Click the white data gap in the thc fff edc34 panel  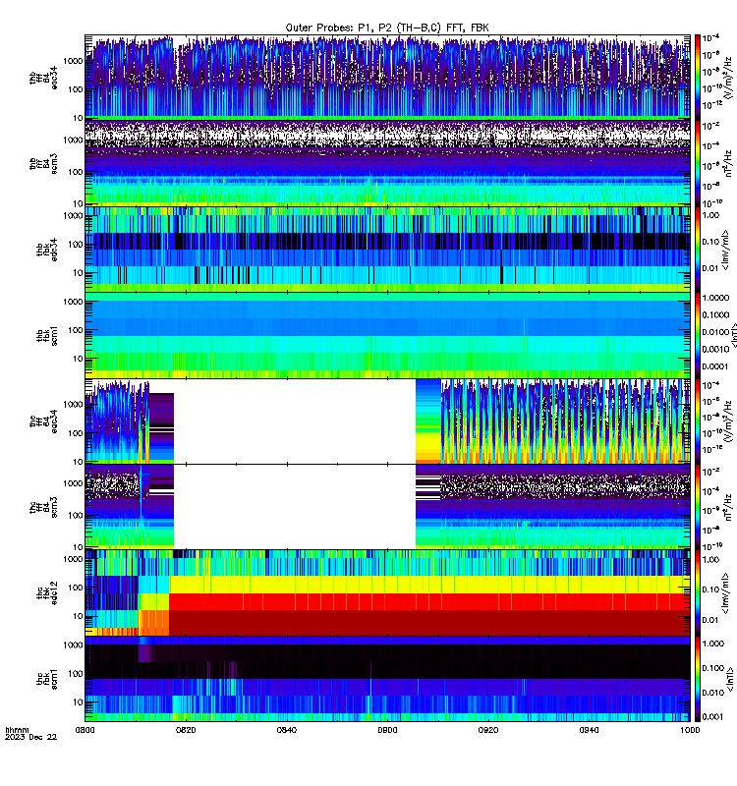coord(295,421)
